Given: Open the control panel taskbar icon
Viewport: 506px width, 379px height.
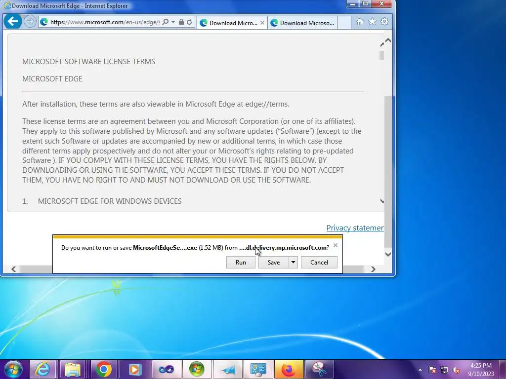Looking at the screenshot, I should 258,369.
